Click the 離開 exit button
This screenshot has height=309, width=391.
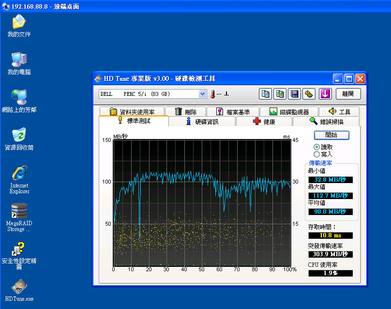pos(348,93)
